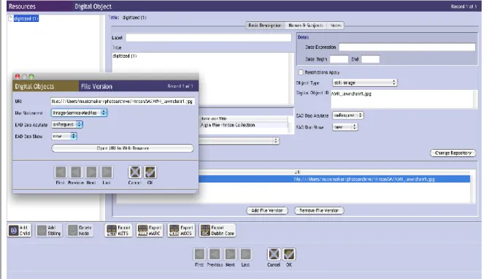Screen dimensions: 486x279
Task: Confirm OK in File Version dialog
Action: click(x=150, y=172)
